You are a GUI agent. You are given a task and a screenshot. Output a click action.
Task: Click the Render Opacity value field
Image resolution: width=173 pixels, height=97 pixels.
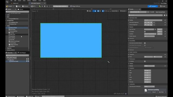tap(149, 36)
